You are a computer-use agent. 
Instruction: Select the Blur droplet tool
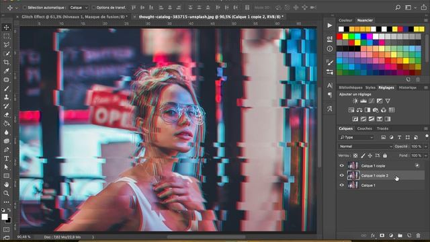pos(6,132)
